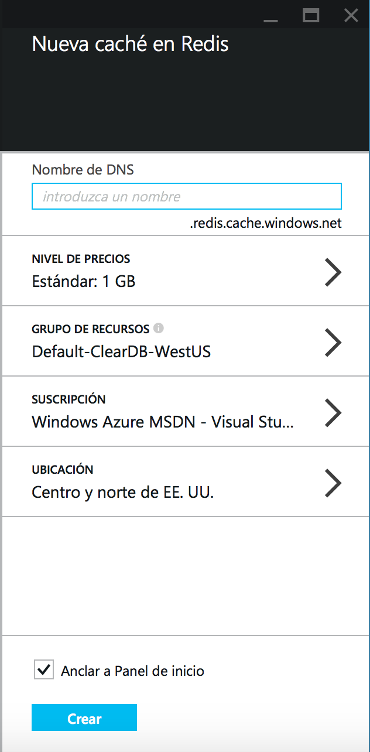Image resolution: width=370 pixels, height=752 pixels.
Task: Expand the Windows Azure MSDN subscription selector
Action: [x=163, y=422]
